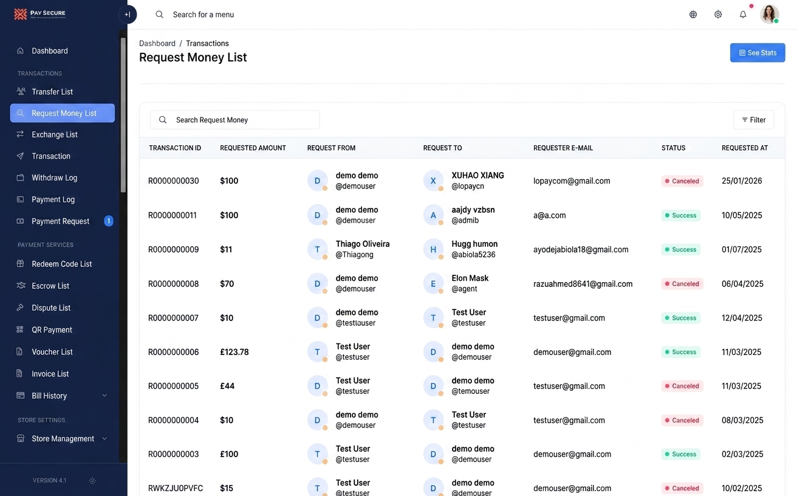This screenshot has height=496, width=797.
Task: Click the sidebar vertical scrollbar
Action: pyautogui.click(x=123, y=115)
